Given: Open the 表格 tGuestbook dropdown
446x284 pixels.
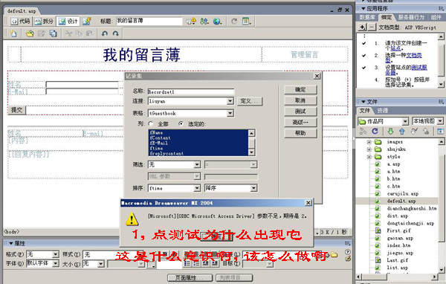Looking at the screenshot, I should (x=230, y=113).
